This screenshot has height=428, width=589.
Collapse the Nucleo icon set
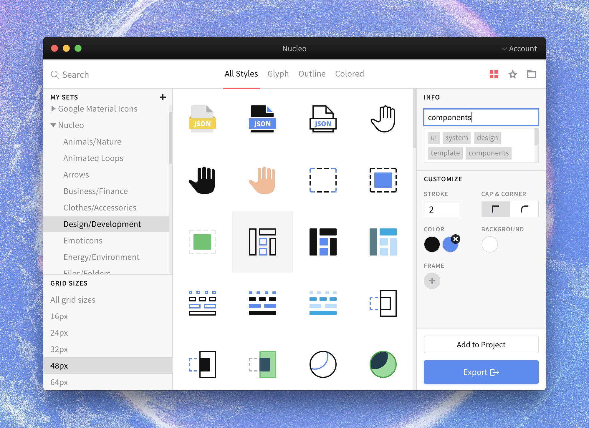coord(53,125)
